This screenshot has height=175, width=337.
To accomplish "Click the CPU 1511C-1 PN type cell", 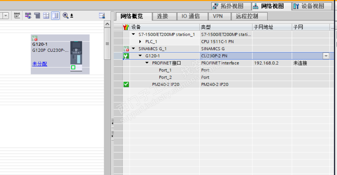I will pos(226,41).
